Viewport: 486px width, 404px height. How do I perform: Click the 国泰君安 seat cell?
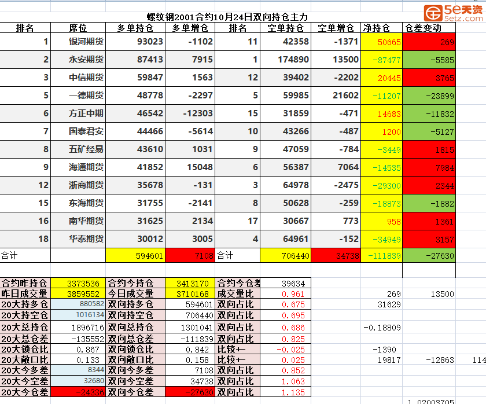[x=78, y=131]
